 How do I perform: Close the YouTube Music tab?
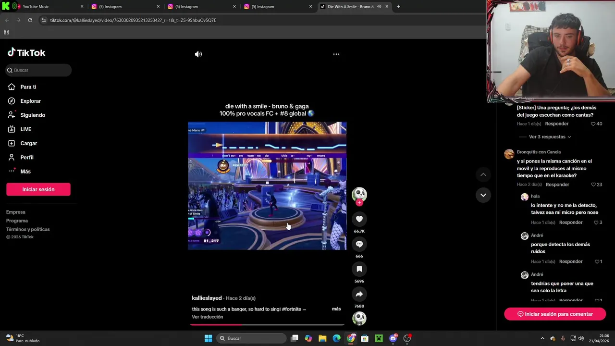pyautogui.click(x=82, y=7)
